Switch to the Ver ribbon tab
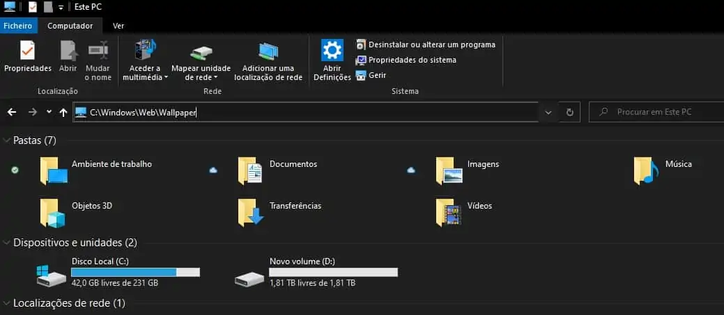This screenshot has height=315, width=724. [x=118, y=26]
